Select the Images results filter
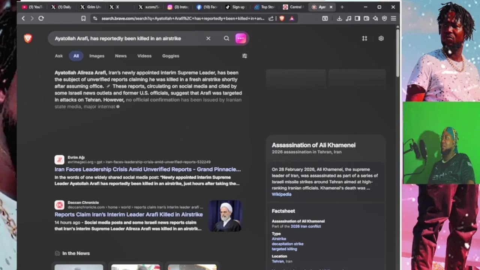 point(97,56)
